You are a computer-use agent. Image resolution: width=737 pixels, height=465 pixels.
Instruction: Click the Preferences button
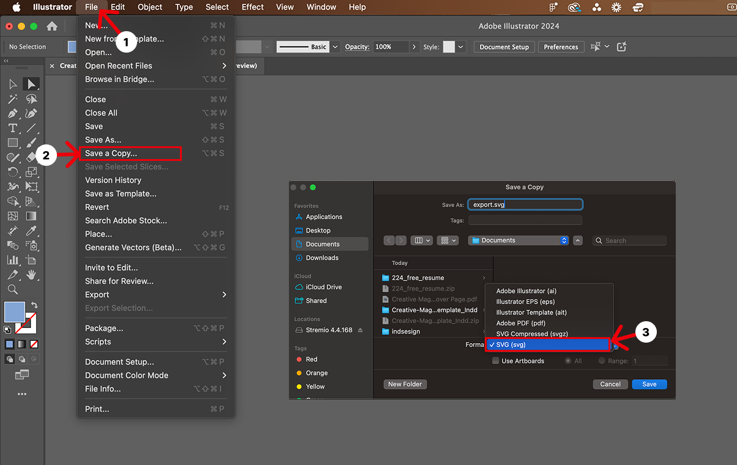(561, 46)
